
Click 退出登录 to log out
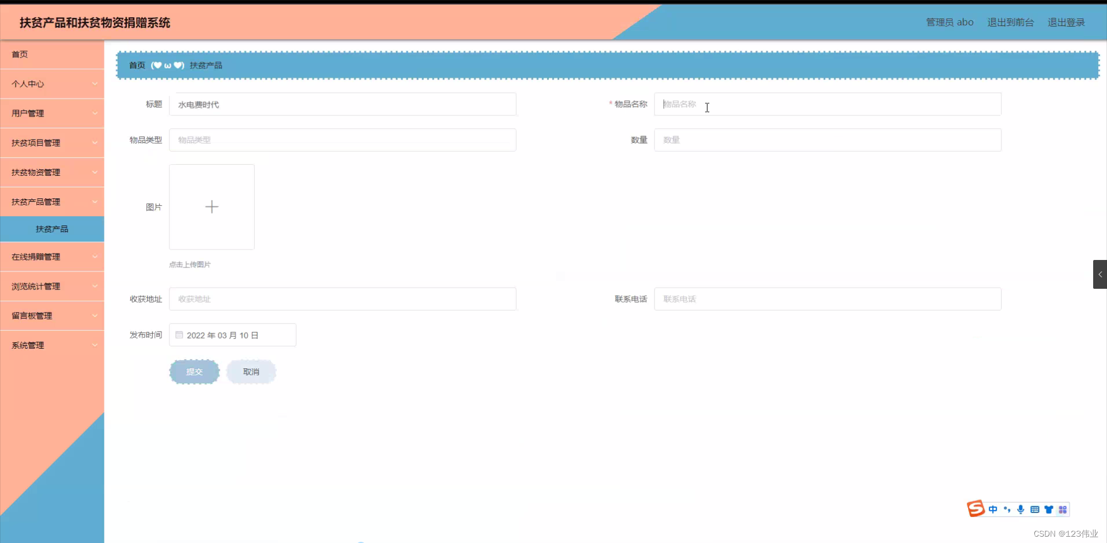point(1066,22)
